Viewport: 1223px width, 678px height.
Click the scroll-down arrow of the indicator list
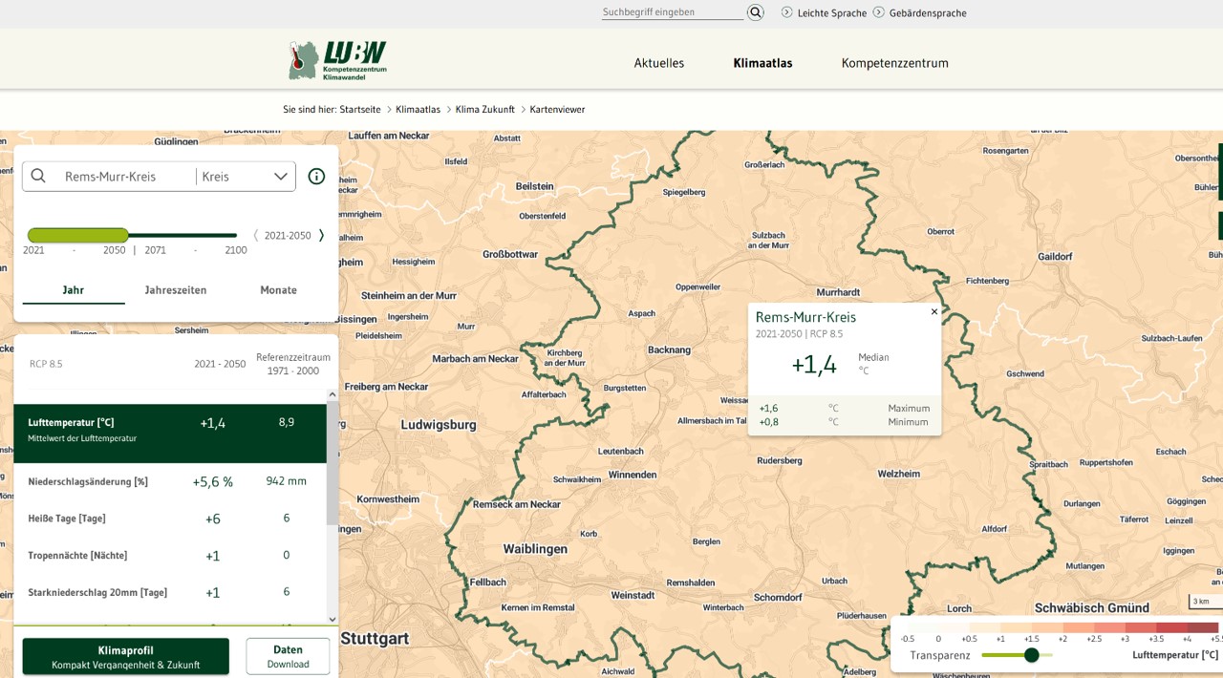333,619
